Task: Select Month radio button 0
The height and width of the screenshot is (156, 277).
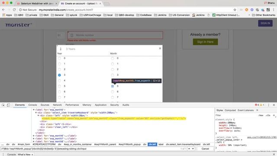Action: coord(113,58)
